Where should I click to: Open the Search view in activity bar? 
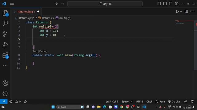point(5,23)
